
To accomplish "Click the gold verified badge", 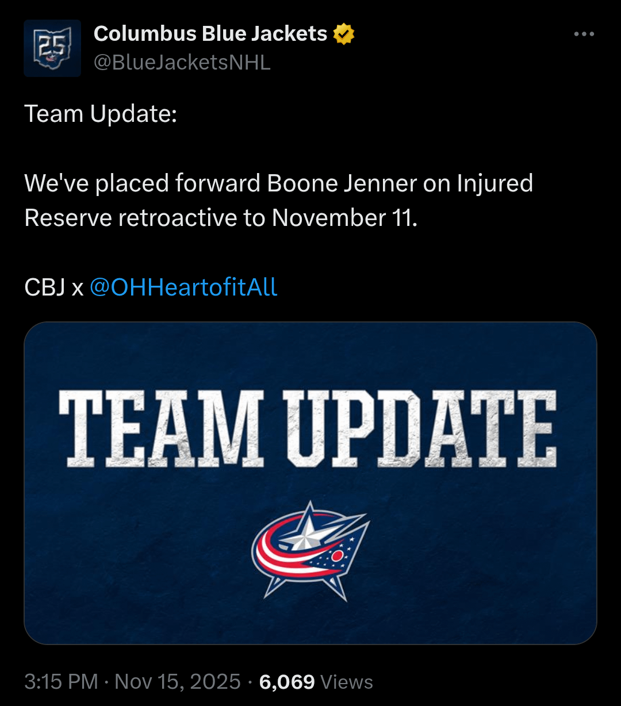I will (344, 34).
